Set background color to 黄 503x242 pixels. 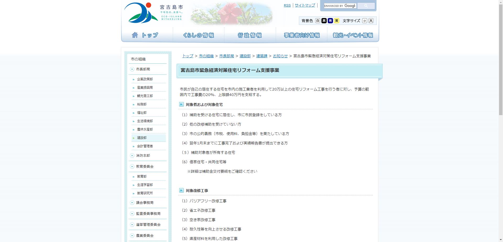pos(336,20)
